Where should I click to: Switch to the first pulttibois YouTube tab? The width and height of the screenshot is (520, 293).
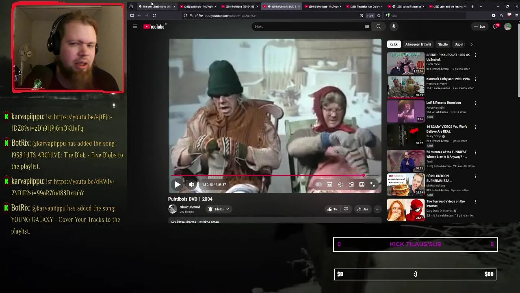tap(198, 7)
